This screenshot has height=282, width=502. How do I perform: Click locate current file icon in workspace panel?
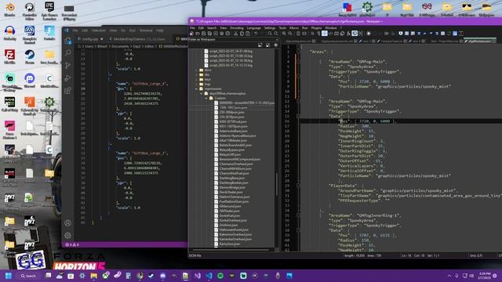(x=275, y=45)
